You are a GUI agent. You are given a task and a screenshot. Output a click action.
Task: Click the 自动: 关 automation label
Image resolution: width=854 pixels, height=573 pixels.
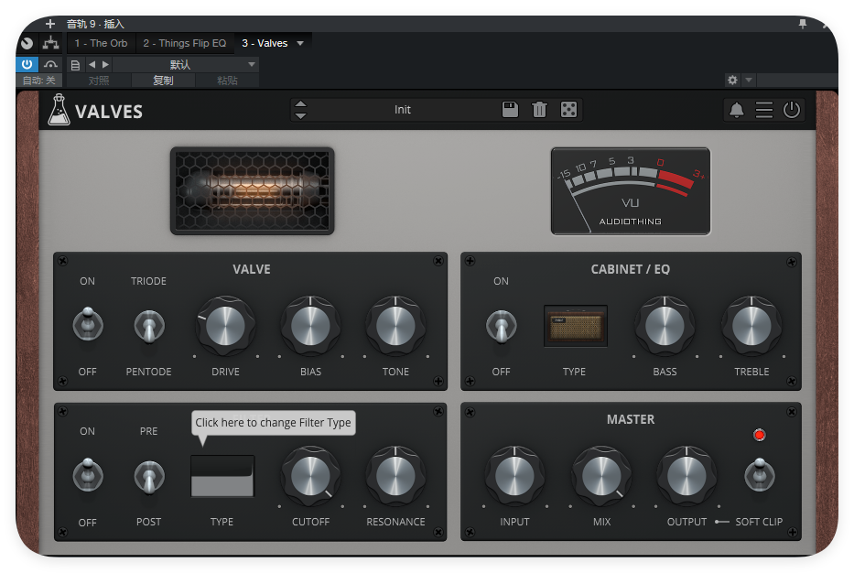(x=38, y=81)
